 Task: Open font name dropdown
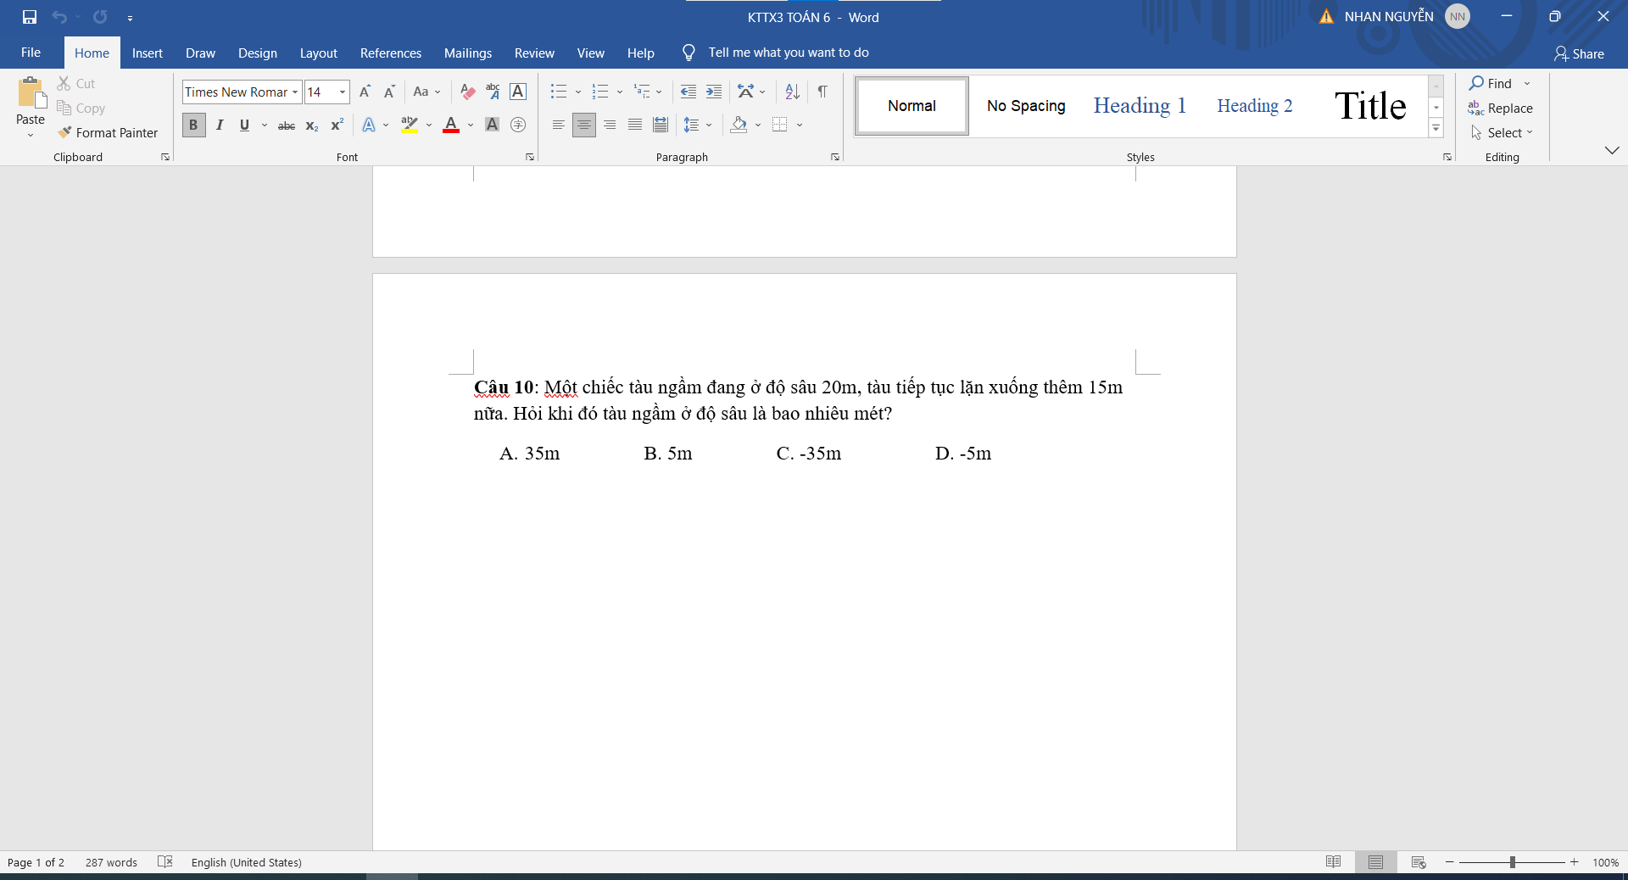(x=295, y=92)
